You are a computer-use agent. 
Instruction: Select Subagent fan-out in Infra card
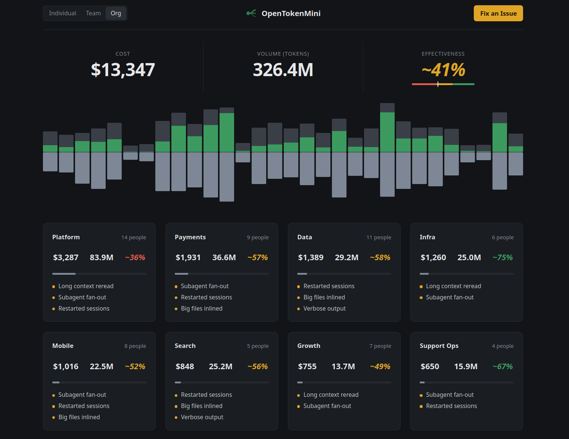450,297
